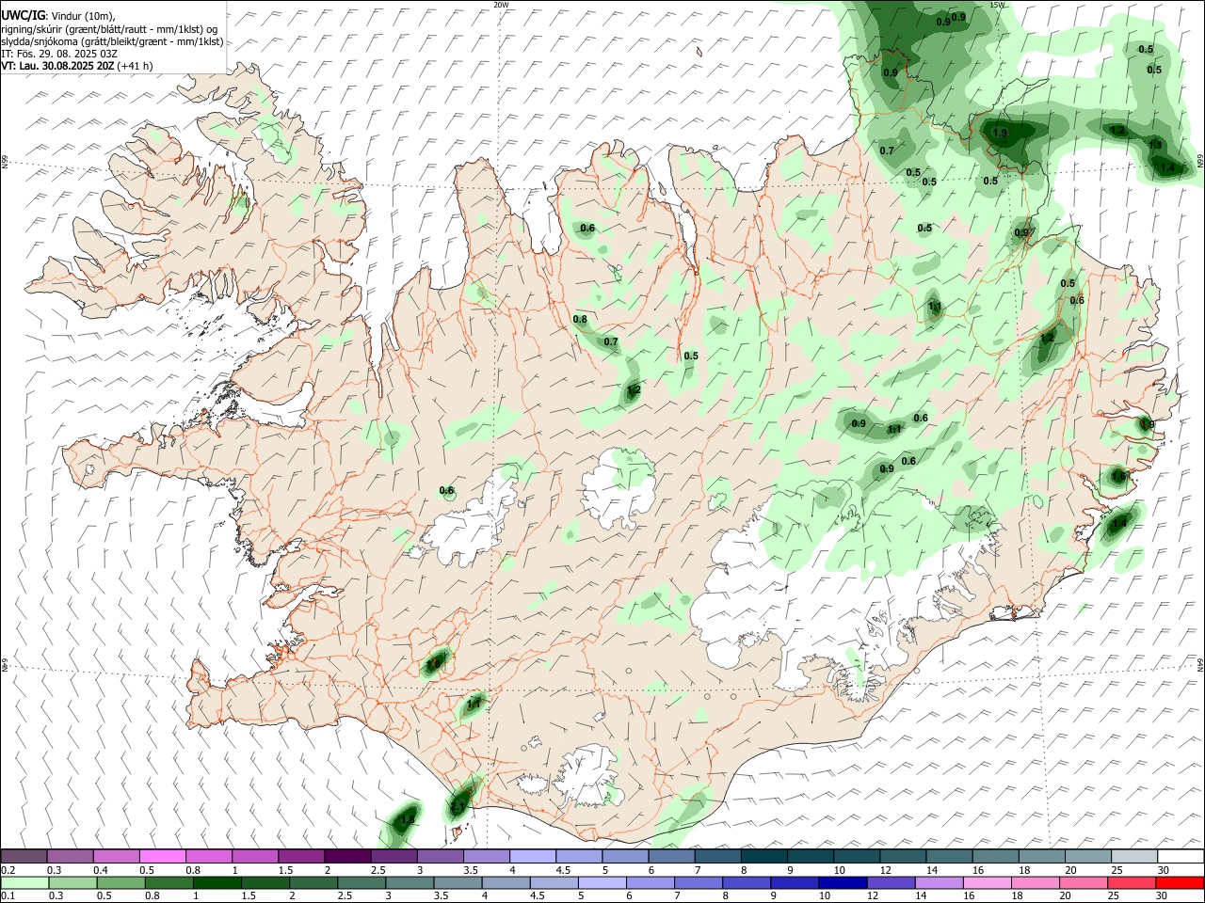Select the grey-green lower swatch between 3 and 3.5
This screenshot has width=1205, height=903.
tap(410, 882)
